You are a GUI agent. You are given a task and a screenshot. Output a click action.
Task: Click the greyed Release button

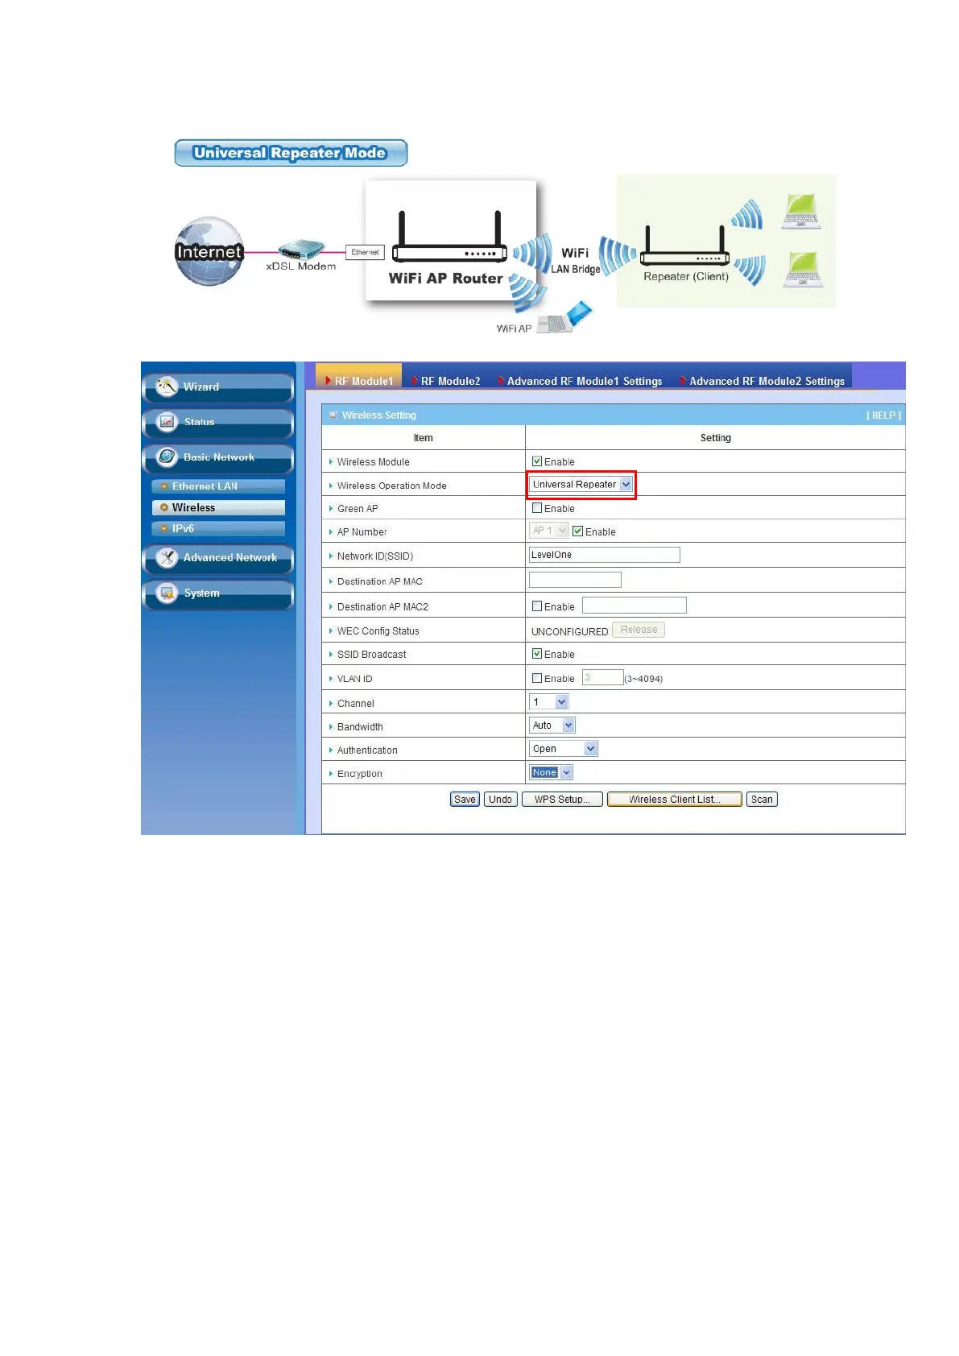[x=639, y=630]
